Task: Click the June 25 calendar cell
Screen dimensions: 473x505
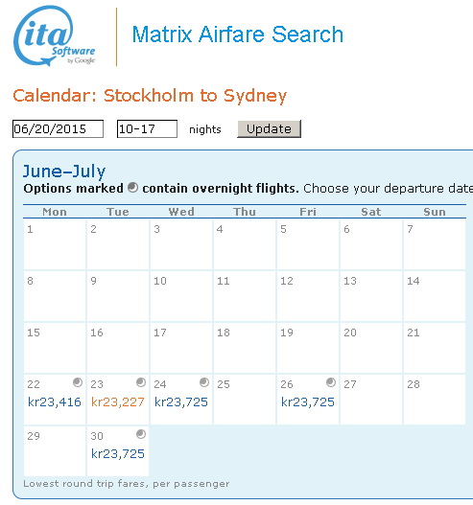Action: coord(245,400)
